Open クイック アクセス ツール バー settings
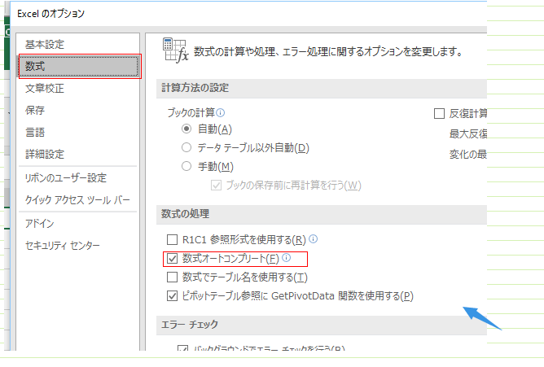The image size is (544, 367). tap(77, 199)
